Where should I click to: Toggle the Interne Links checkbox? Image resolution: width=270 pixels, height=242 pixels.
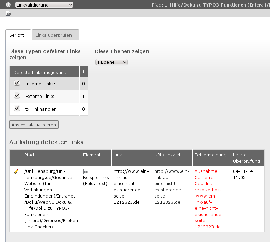17,83
